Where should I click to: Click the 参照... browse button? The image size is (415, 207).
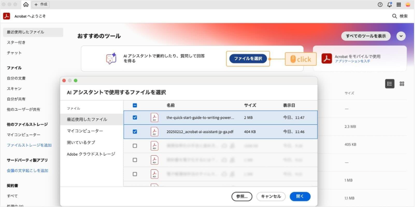click(242, 197)
